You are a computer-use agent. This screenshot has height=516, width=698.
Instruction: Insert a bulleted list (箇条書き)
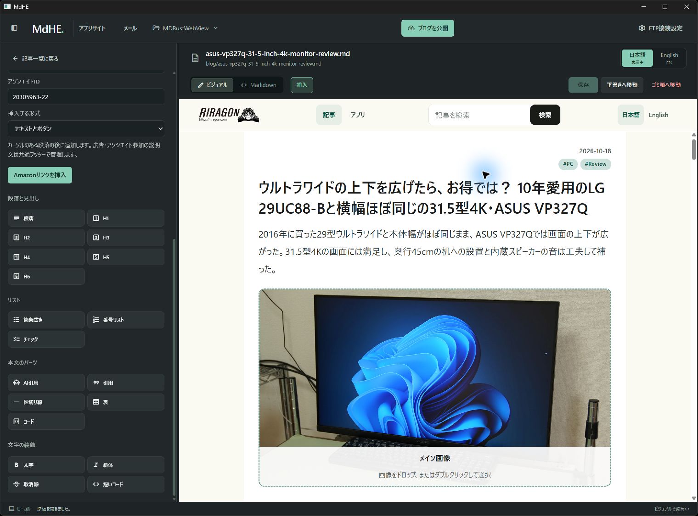tap(46, 320)
